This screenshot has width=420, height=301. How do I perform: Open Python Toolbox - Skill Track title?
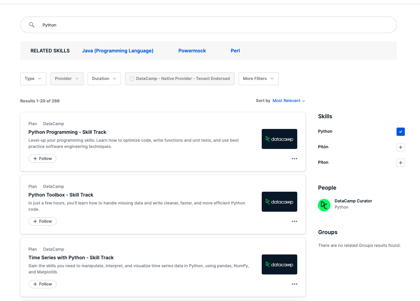[61, 195]
